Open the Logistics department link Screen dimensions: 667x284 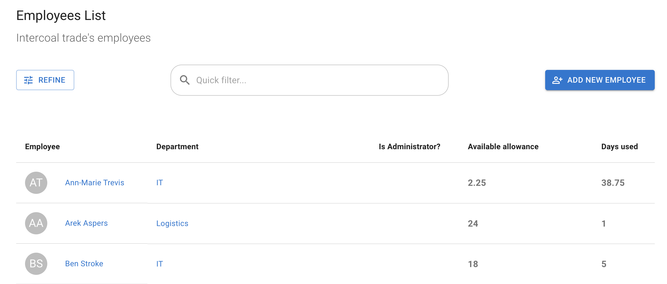(x=172, y=223)
